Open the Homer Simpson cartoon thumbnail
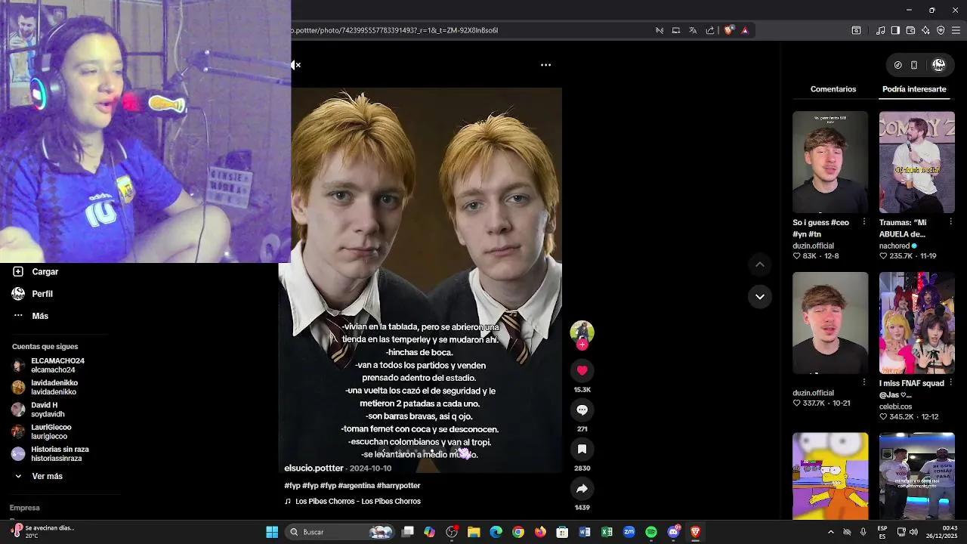967x544 pixels. pyautogui.click(x=830, y=476)
